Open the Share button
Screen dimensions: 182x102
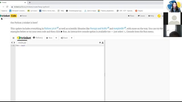(64, 38)
